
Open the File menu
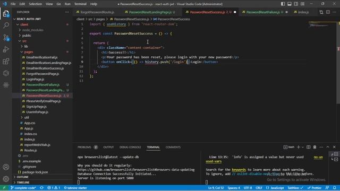click(x=13, y=4)
